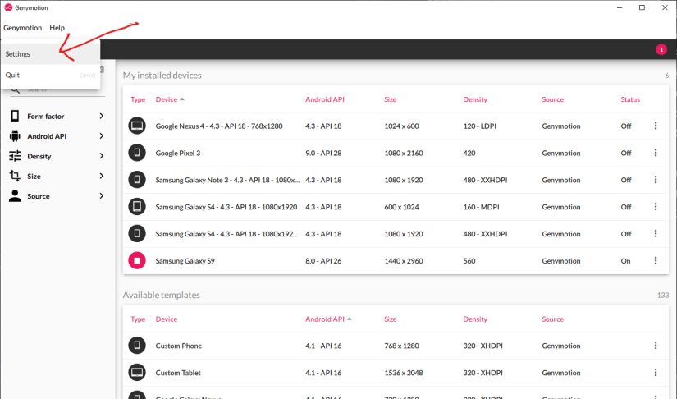Image resolution: width=677 pixels, height=399 pixels.
Task: Stop the running Samsung Galaxy S9 device
Action: click(137, 261)
